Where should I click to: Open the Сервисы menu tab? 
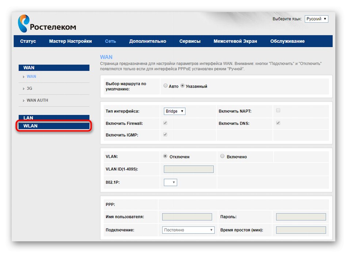(x=190, y=41)
